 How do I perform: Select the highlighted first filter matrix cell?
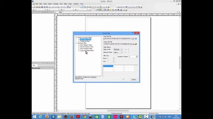point(108,66)
